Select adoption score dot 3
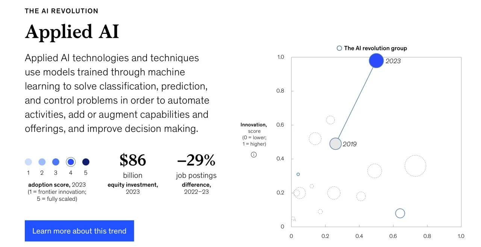The image size is (481, 247). click(56, 162)
